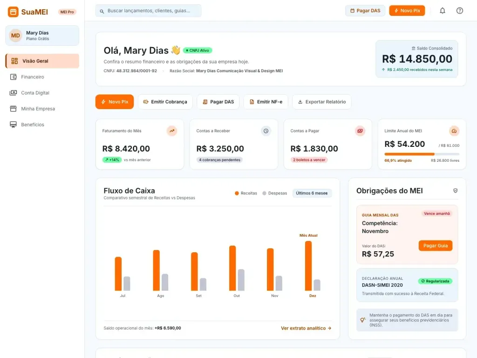Open the Benefícios section
Image resolution: width=477 pixels, height=358 pixels.
click(42, 124)
